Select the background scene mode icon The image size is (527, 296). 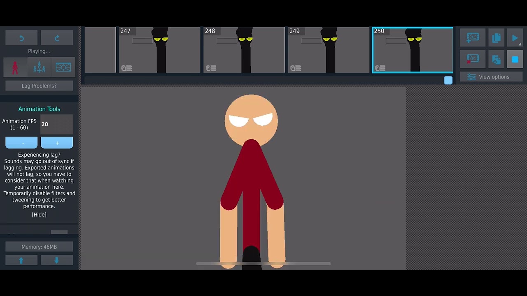(63, 67)
